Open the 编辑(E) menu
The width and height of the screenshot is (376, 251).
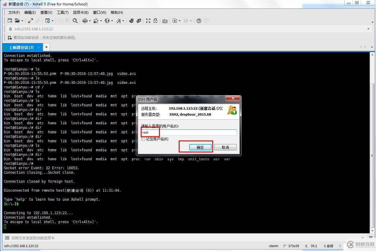click(30, 13)
